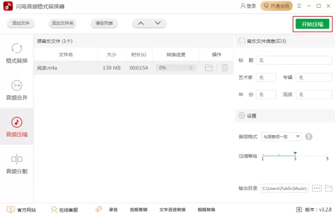
Task: Click the compression level slider handle at 3
Action: point(295,154)
